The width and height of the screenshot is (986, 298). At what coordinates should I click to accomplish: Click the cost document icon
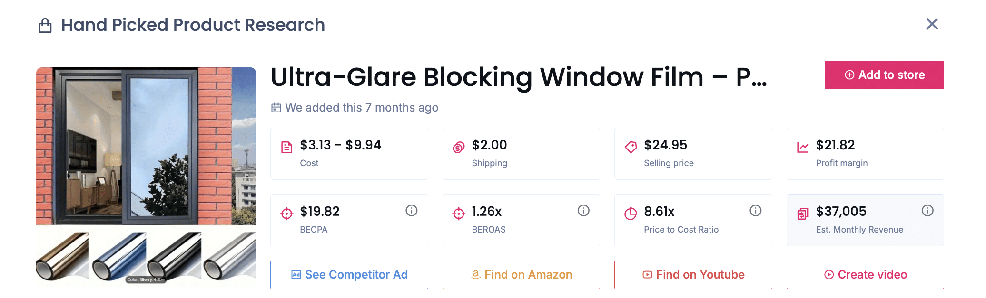click(x=286, y=148)
